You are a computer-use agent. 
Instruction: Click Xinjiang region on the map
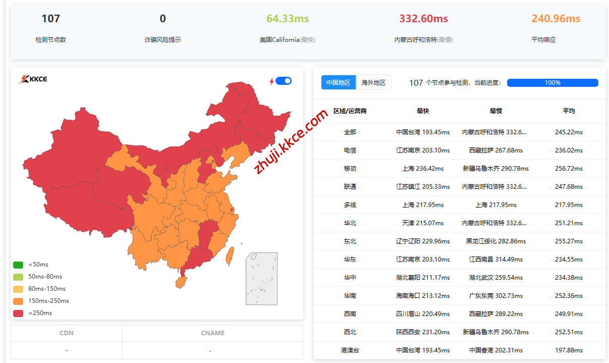click(x=66, y=151)
